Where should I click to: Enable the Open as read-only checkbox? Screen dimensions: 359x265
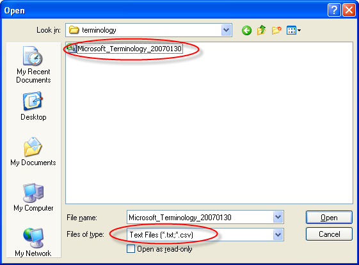131,249
